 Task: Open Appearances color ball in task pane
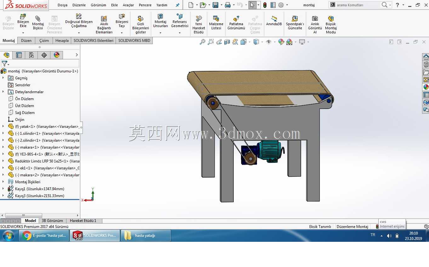click(426, 87)
